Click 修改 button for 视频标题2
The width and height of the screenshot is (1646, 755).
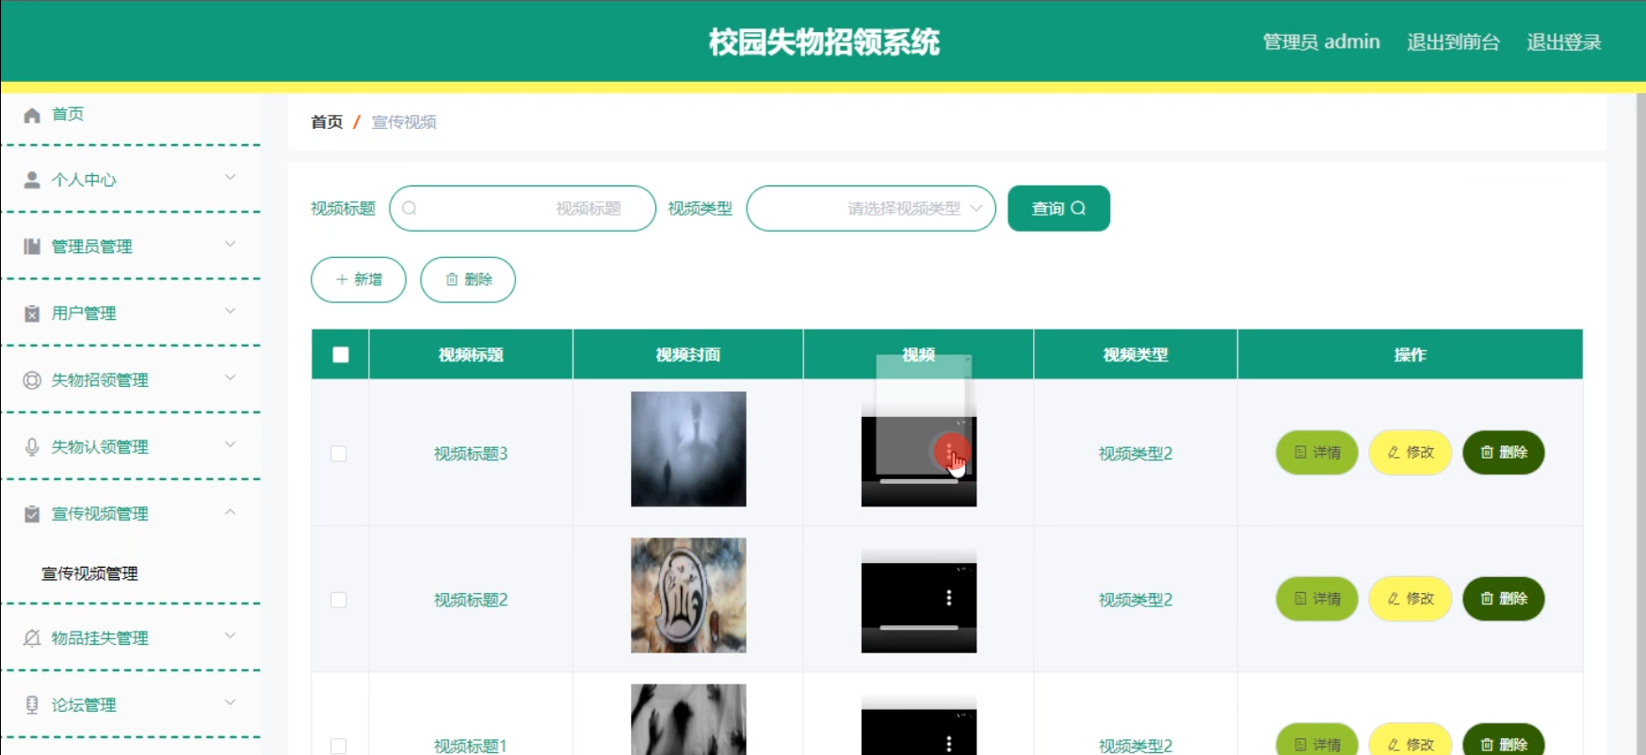1410,598
